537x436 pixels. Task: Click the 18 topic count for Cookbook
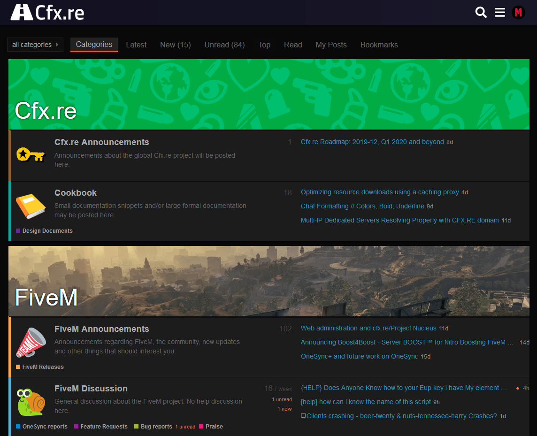tap(288, 193)
